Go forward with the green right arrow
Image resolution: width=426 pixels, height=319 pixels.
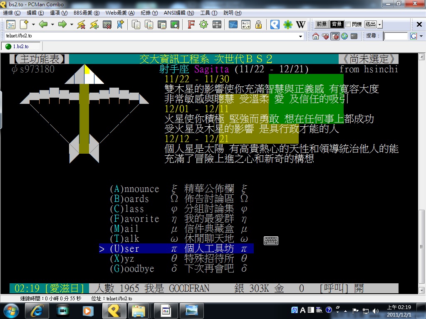[62, 25]
